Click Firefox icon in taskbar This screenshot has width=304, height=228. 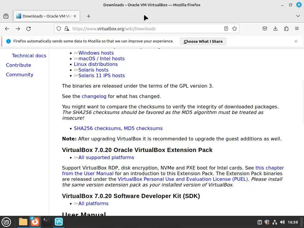point(35,222)
